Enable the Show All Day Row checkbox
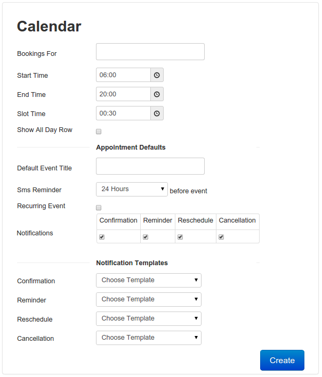The image size is (322, 377). coord(99,132)
